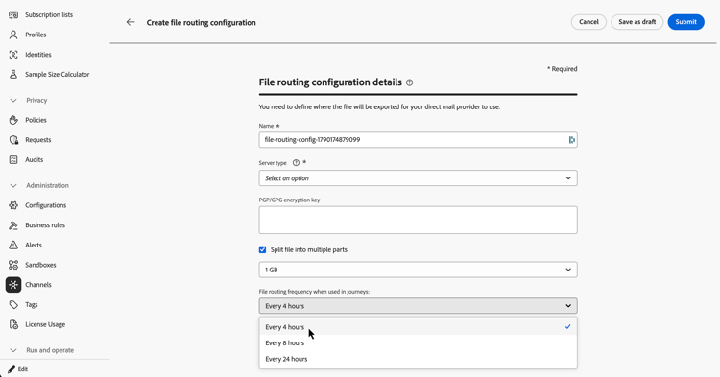Open Configurations link in sidebar
The image size is (720, 377).
pos(45,205)
